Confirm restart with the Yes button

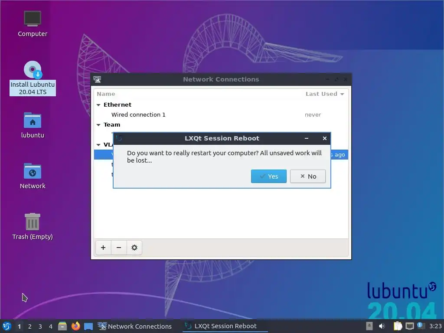click(268, 176)
